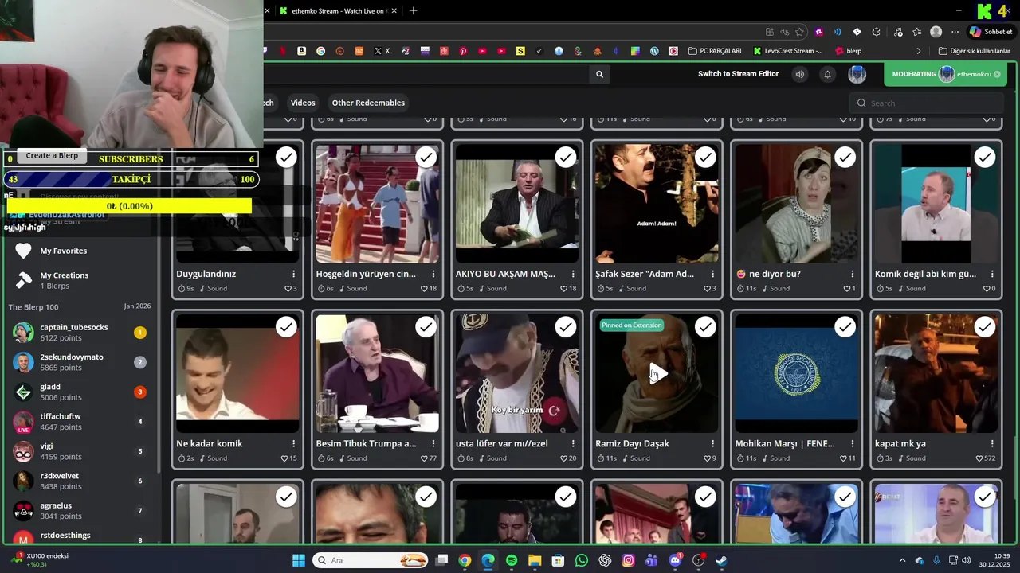Open three-dot menu of Ramiz Dayı Daşak card
The width and height of the screenshot is (1020, 573).
click(712, 443)
